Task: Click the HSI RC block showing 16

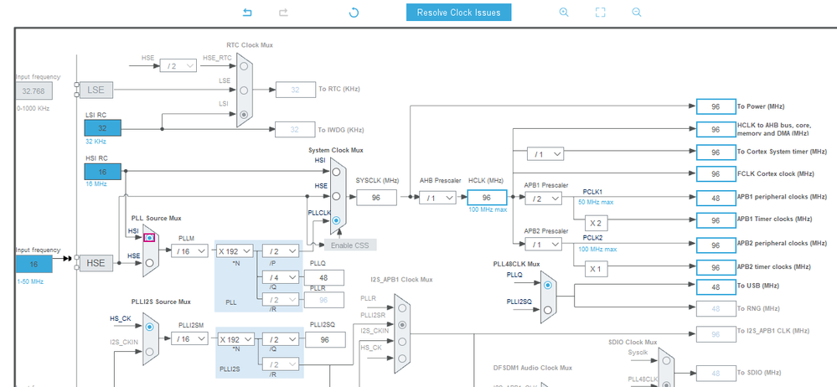Action: [x=102, y=172]
